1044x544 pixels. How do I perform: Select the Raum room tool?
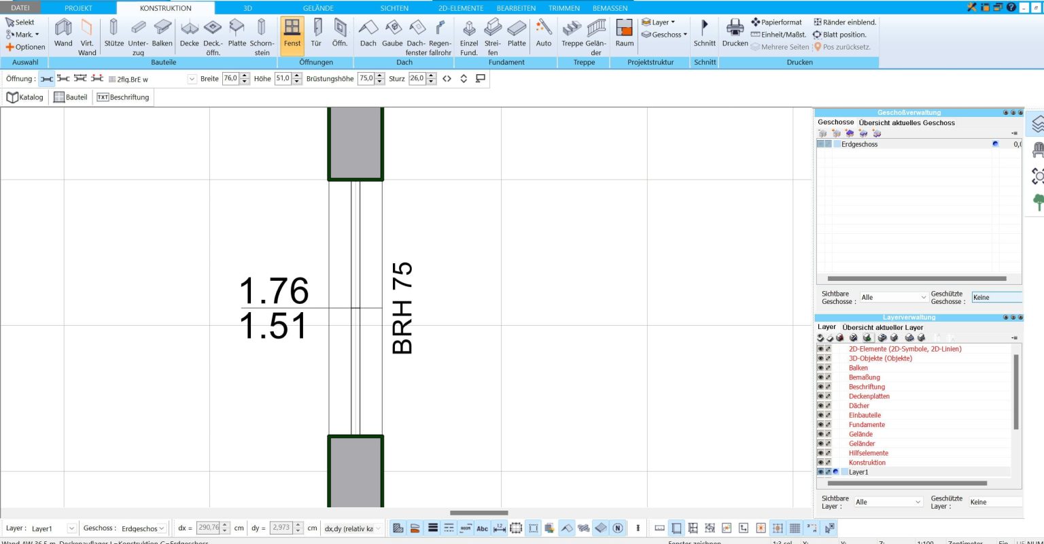625,34
